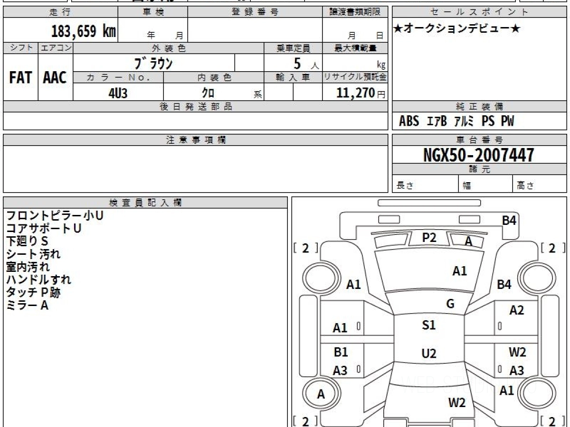Screen dimensions: 570x427
Task: Select the note ミラーA
Action: (27, 305)
